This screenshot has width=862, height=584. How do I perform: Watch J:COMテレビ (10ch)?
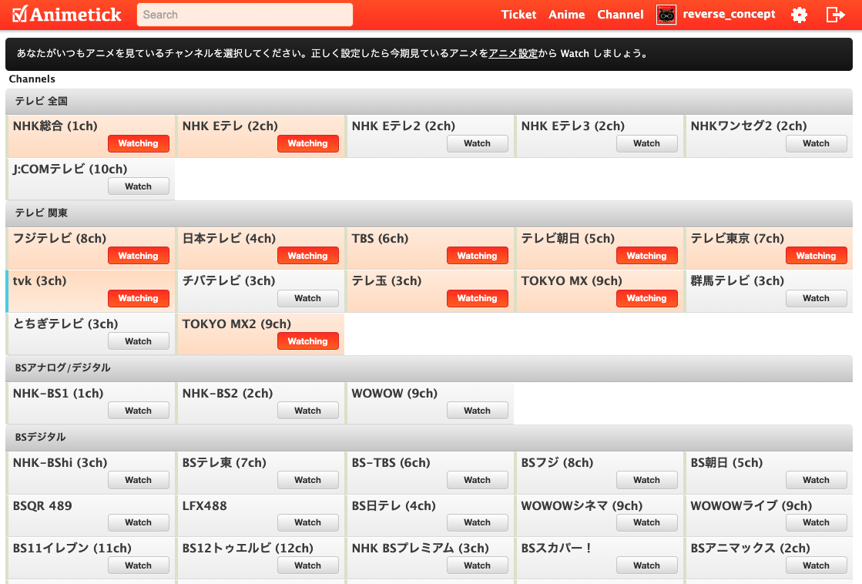coord(139,186)
